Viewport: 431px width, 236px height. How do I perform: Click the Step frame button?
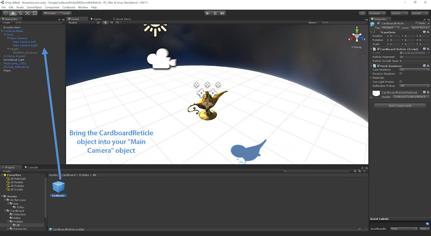point(222,13)
